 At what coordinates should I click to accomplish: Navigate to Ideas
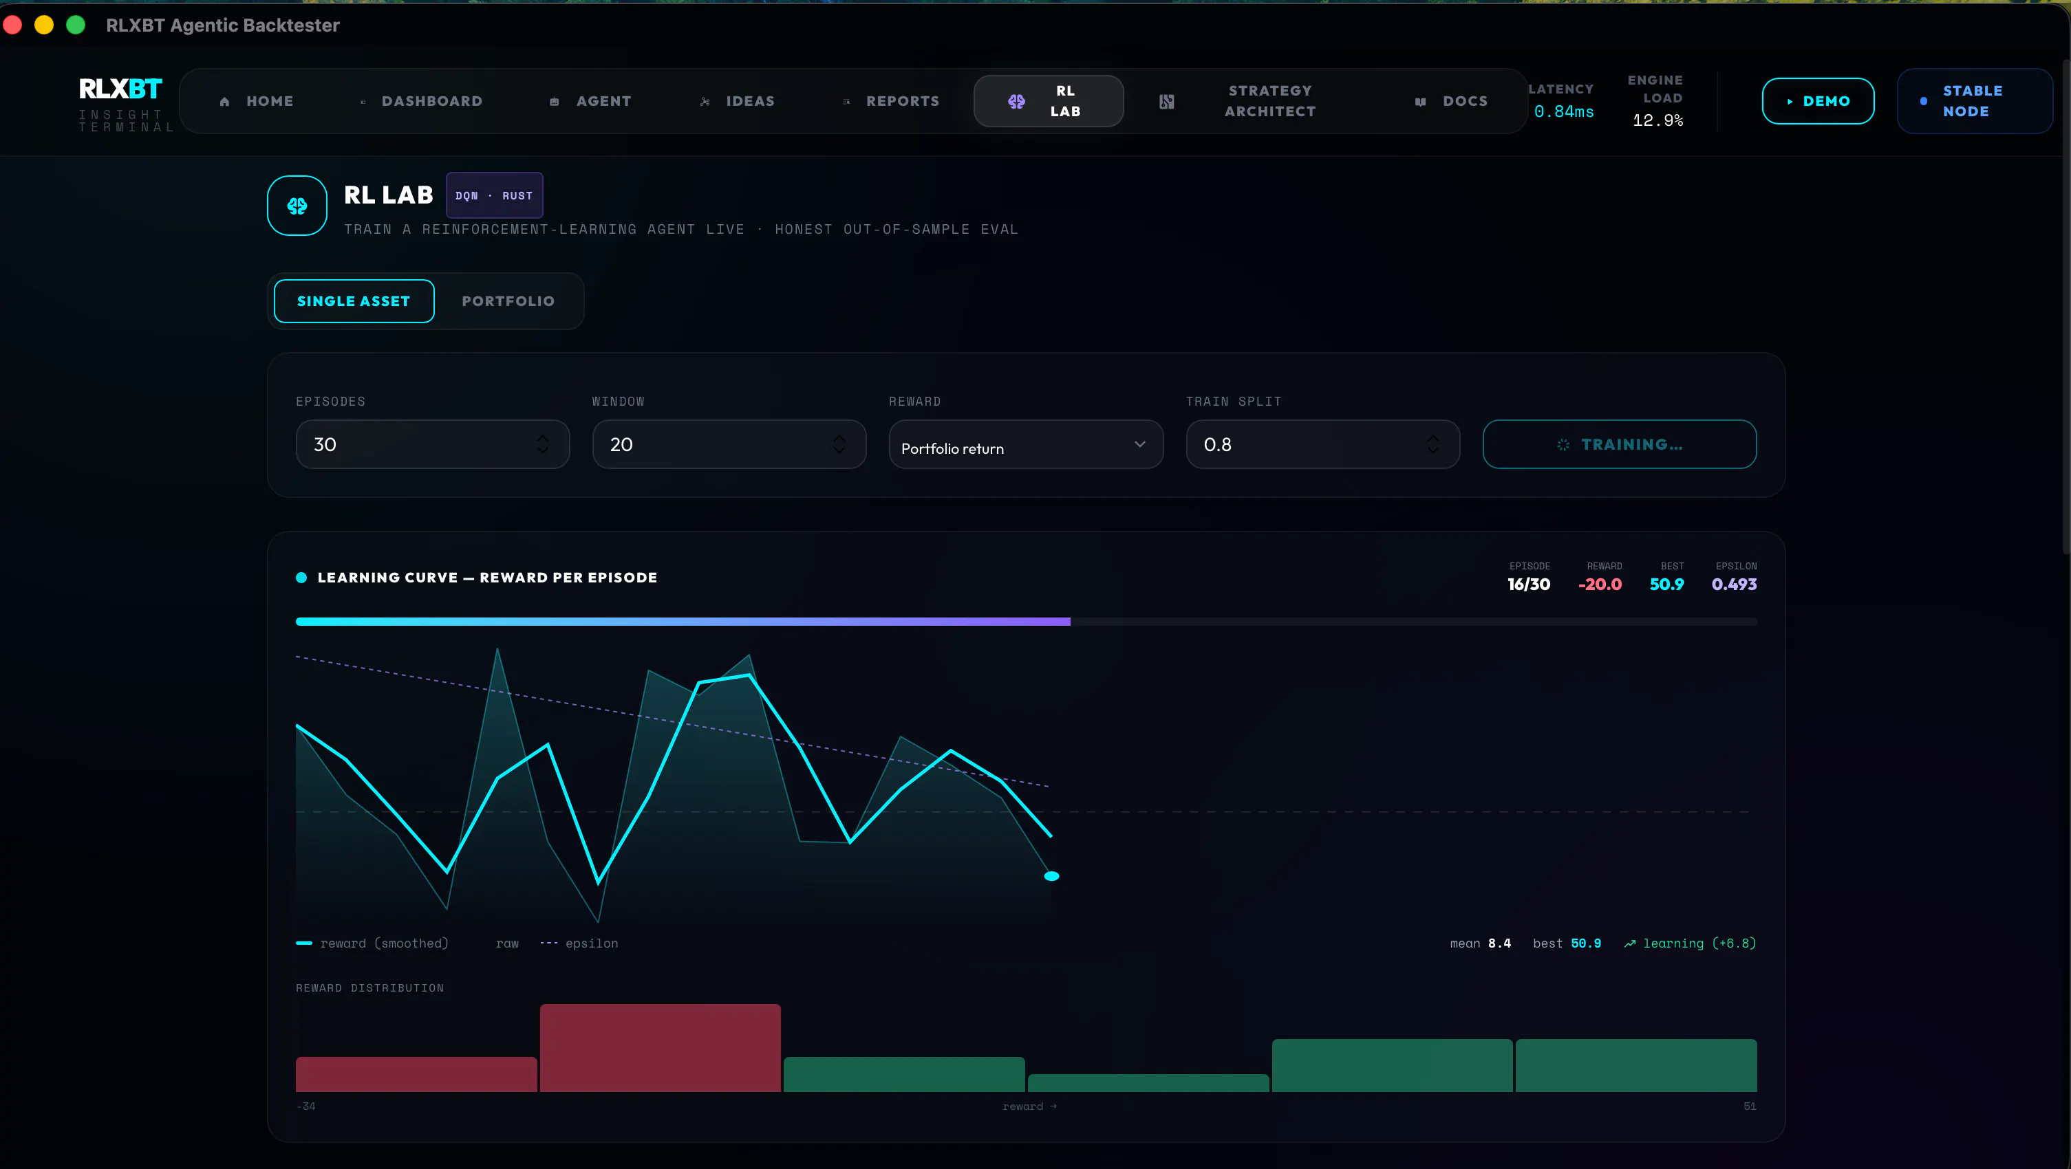pyautogui.click(x=737, y=101)
